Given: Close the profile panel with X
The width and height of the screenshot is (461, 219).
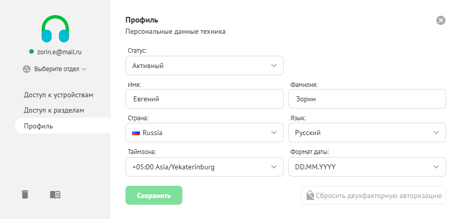Looking at the screenshot, I should (441, 20).
